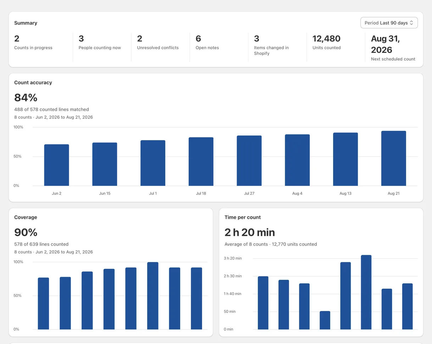The height and width of the screenshot is (344, 432).
Task: Click the tallest Time per count bar
Action: [366, 292]
